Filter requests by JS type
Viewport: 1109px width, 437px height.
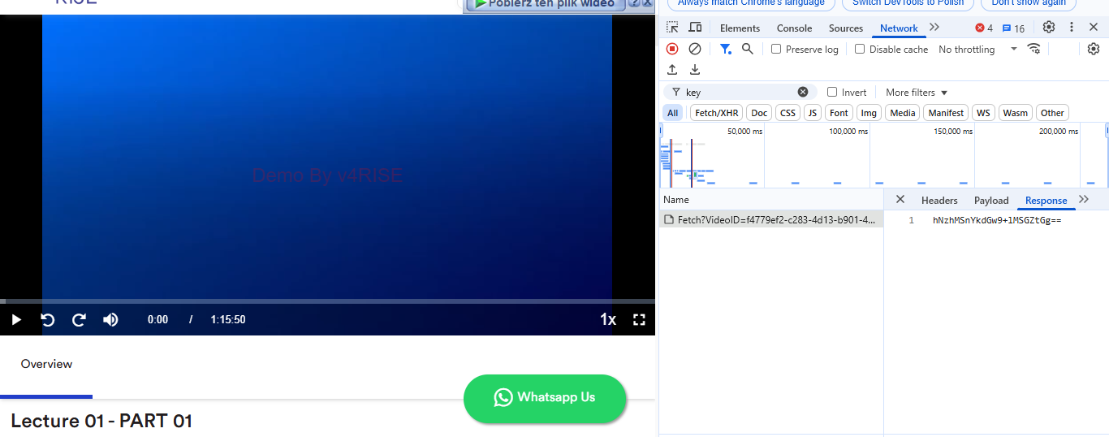coord(813,113)
